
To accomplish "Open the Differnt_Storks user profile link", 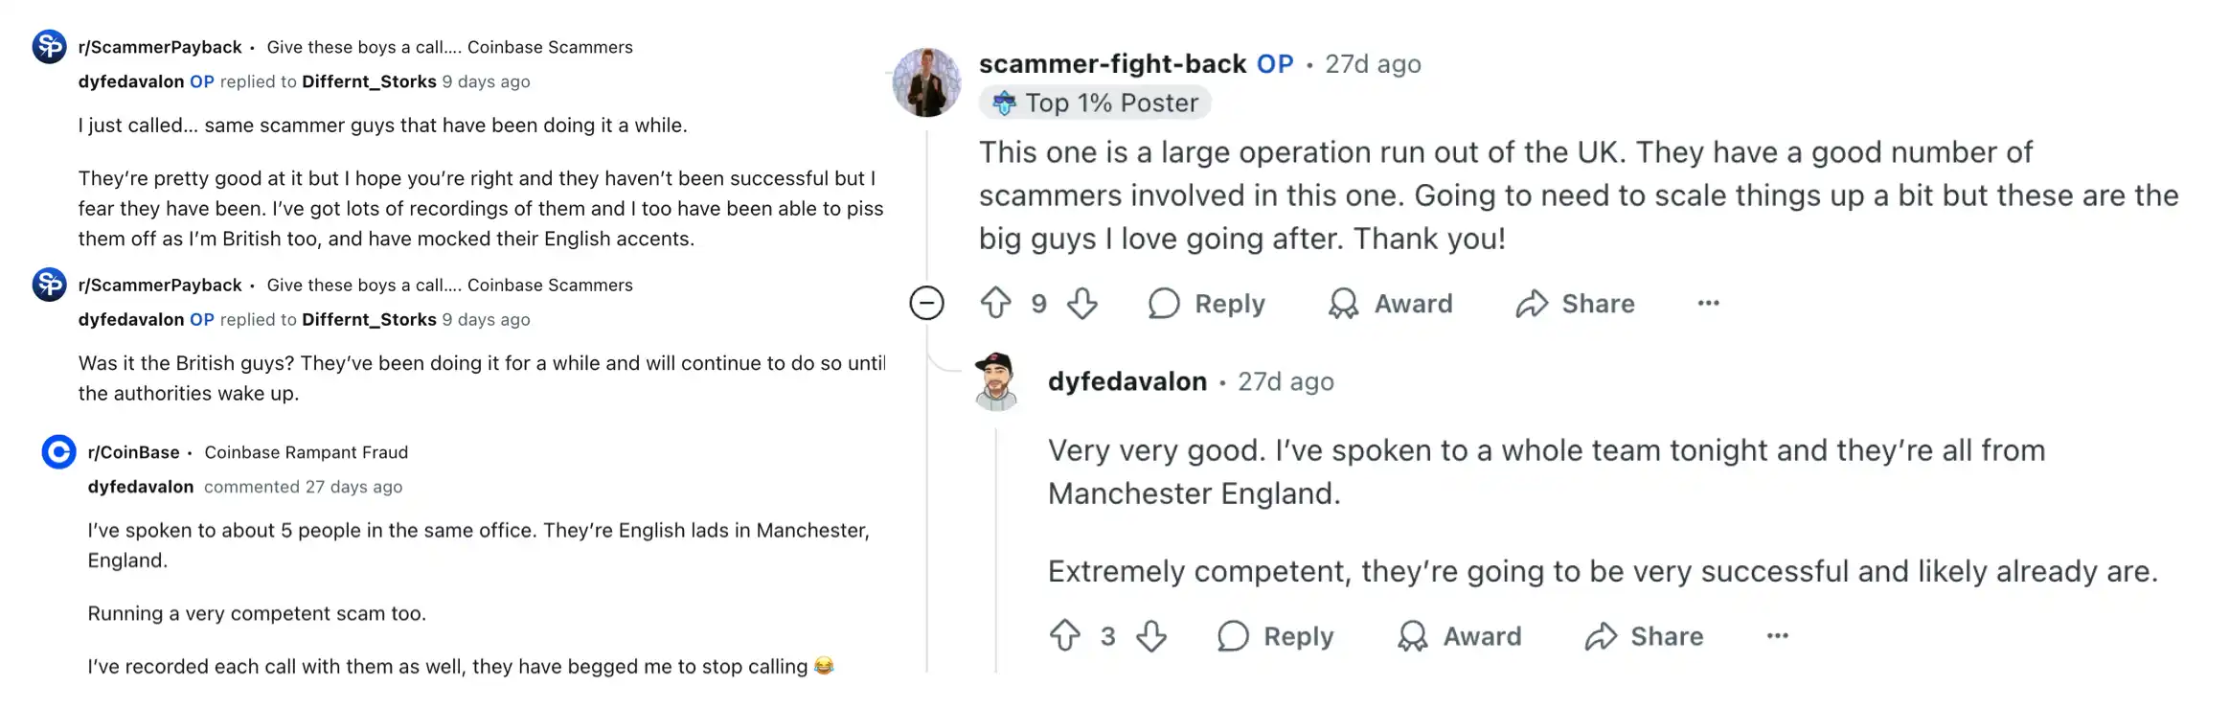I will pyautogui.click(x=369, y=81).
